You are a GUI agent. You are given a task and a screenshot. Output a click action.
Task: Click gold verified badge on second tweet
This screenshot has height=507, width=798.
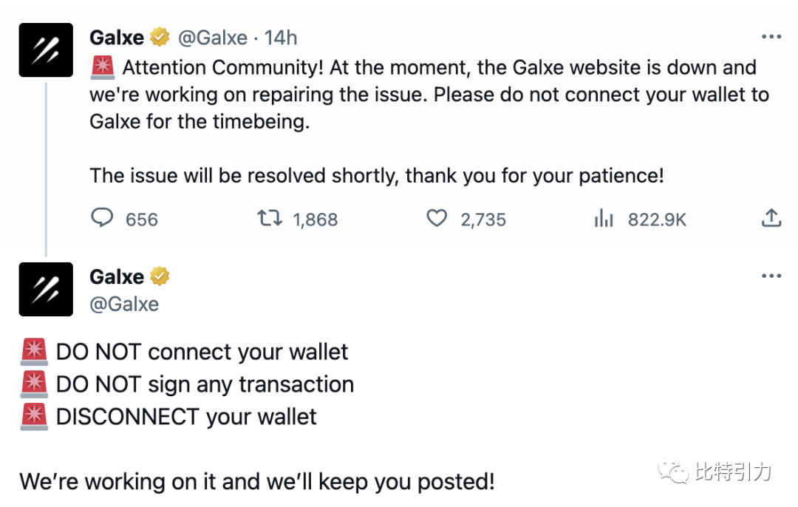[x=160, y=276]
